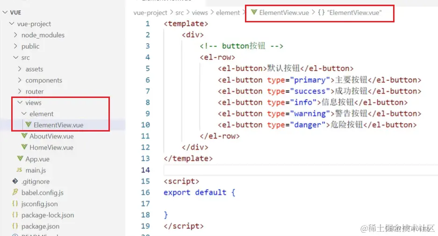Click 'export default' on line 16
438x236 pixels.
(x=195, y=192)
